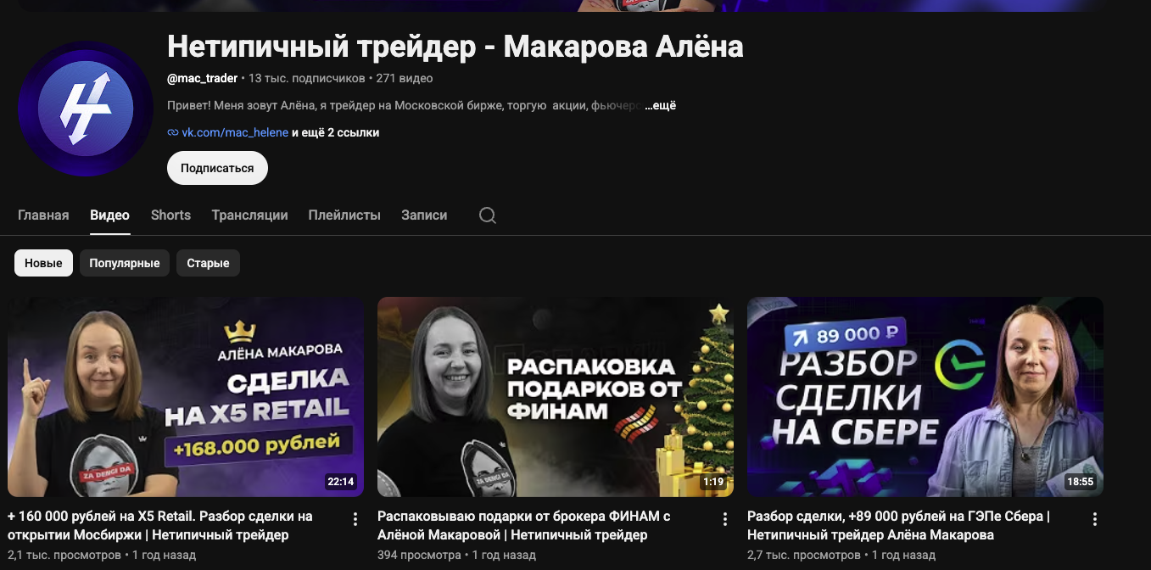Click the link icon before vk.com/mac_helene
Screen dimensions: 1151x570
pyautogui.click(x=173, y=132)
